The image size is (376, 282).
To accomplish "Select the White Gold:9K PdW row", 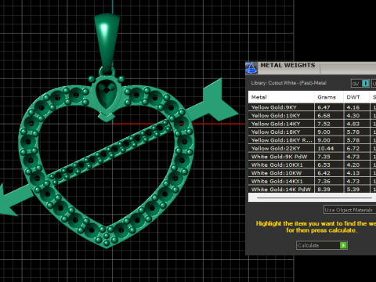I will coord(312,157).
